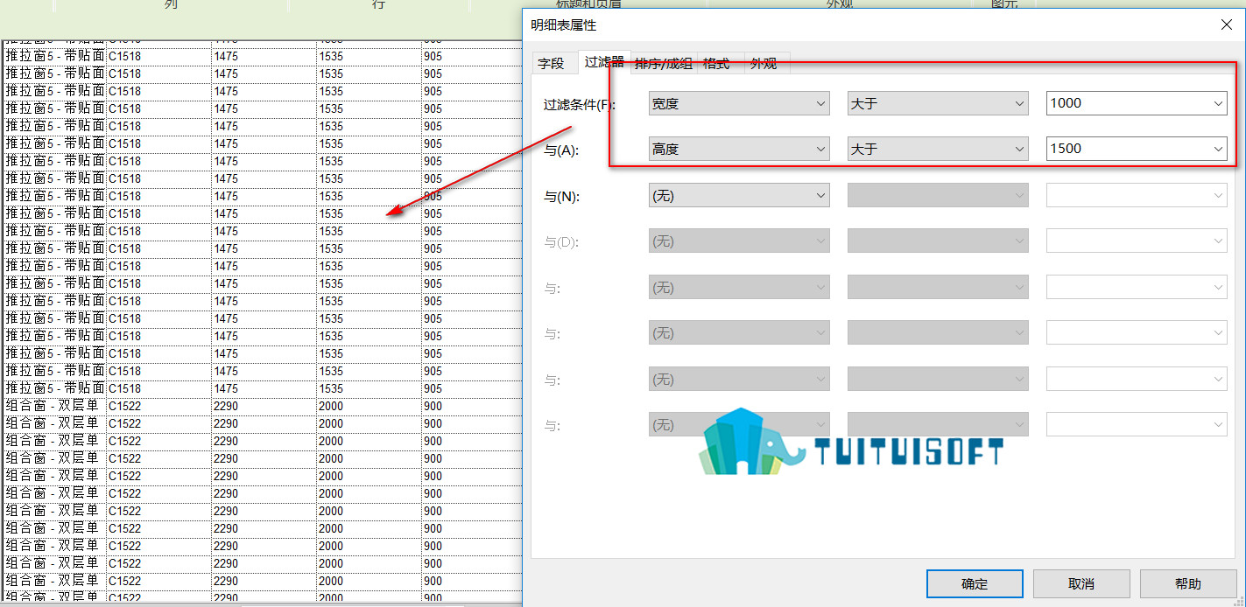Viewport: 1246px width, 607px height.
Task: Switch to the 字段 tab
Action: [553, 63]
